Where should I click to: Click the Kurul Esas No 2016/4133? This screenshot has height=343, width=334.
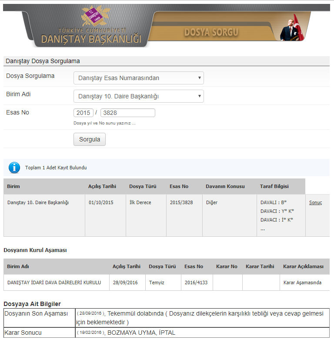point(196,282)
